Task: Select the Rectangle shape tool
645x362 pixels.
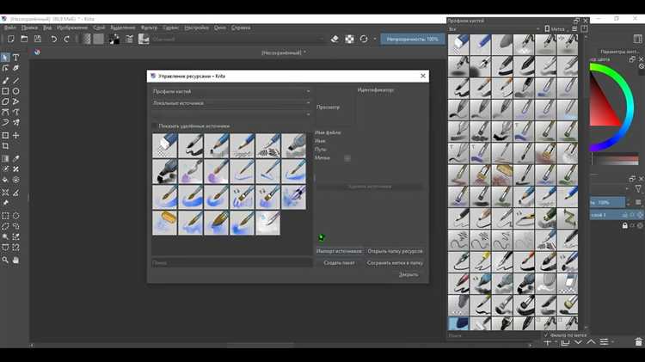Action: tap(5, 91)
